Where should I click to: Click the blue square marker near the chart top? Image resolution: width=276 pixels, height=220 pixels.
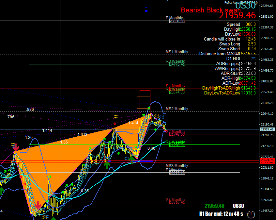coord(146,11)
